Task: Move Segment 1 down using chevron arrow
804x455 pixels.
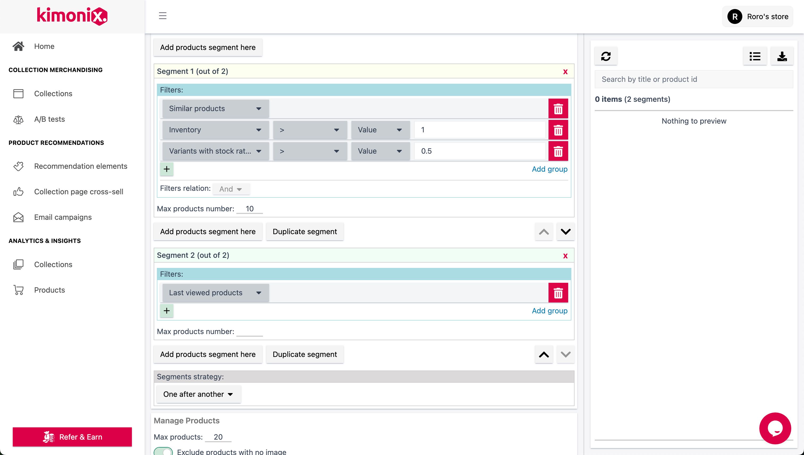Action: point(565,231)
